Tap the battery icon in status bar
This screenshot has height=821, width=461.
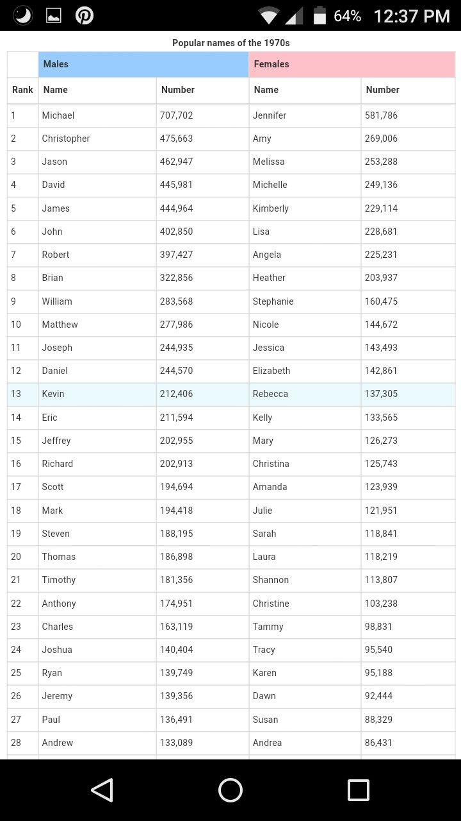(x=319, y=16)
